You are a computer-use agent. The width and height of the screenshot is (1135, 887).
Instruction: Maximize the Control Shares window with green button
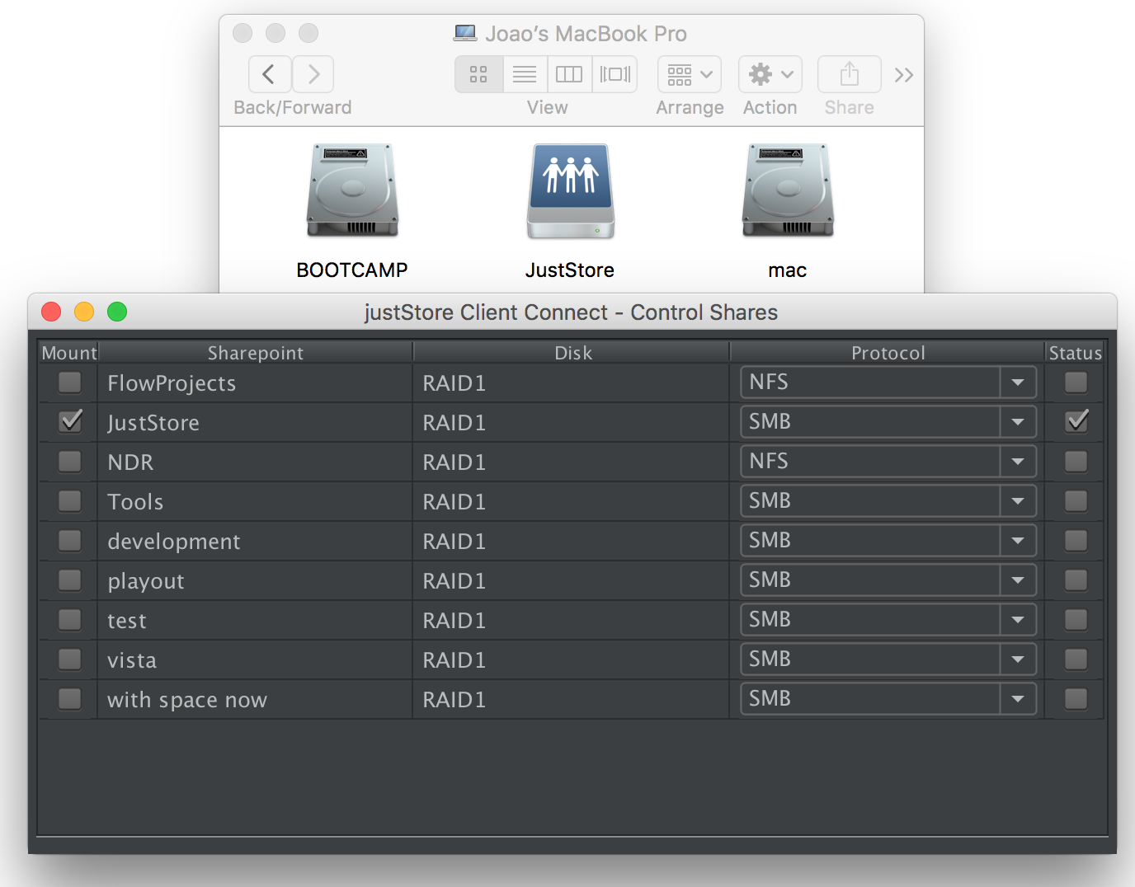pyautogui.click(x=117, y=312)
